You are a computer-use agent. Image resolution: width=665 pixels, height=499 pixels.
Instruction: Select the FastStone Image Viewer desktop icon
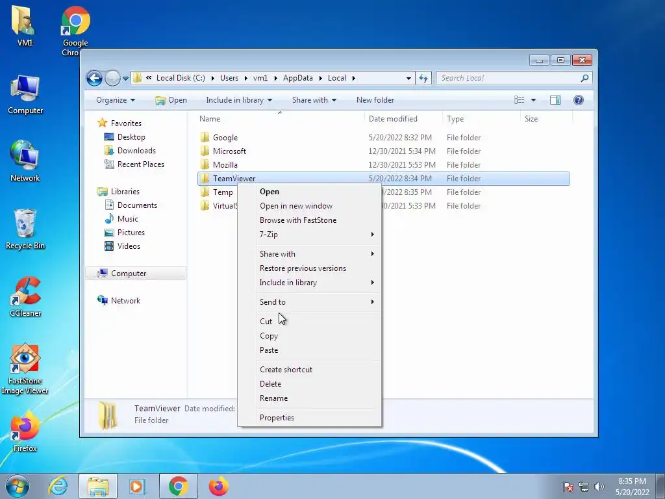(25, 369)
